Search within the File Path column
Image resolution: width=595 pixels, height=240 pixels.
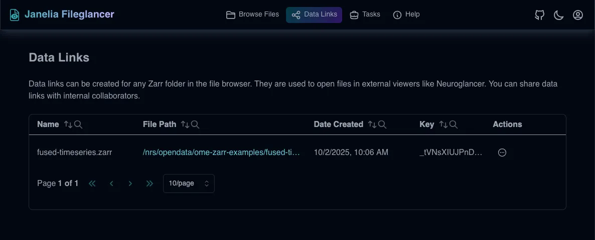click(x=196, y=124)
